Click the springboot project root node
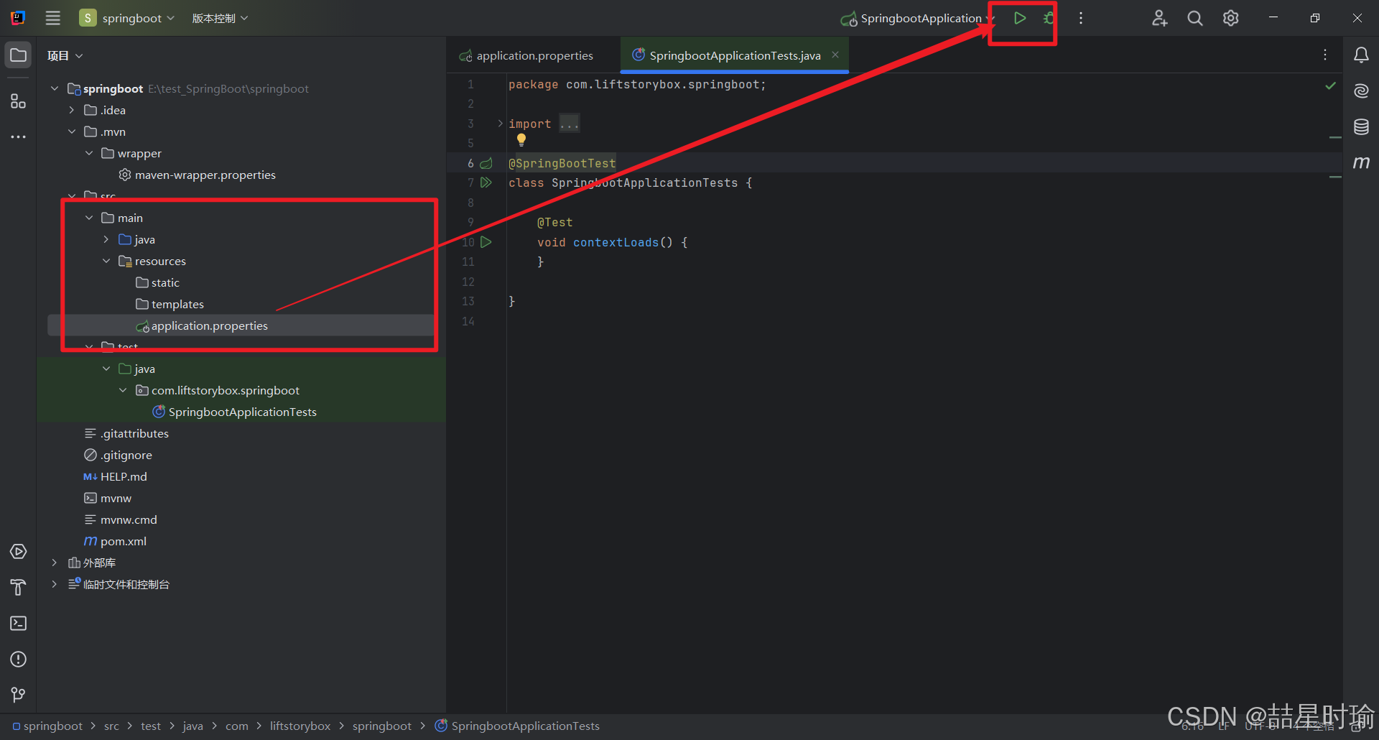 [x=113, y=88]
